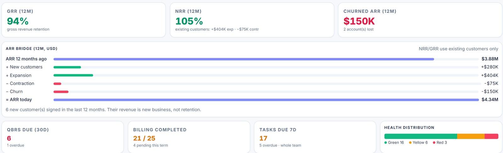This screenshot has width=503, height=153.
Task: Select the Tasks Due 7D title
Action: [x=278, y=130]
